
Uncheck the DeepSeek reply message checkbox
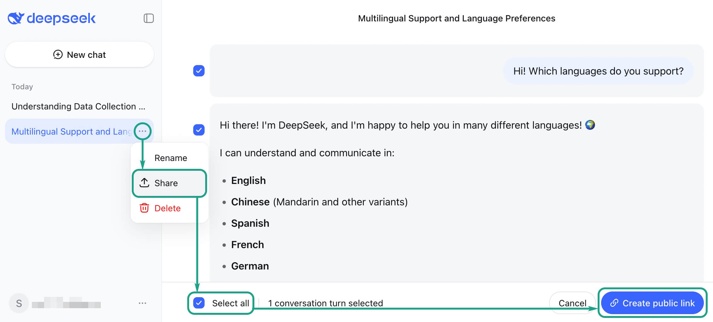click(x=199, y=129)
